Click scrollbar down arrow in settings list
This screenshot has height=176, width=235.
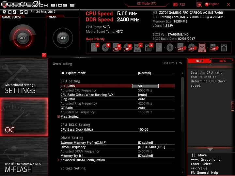tap(182, 172)
